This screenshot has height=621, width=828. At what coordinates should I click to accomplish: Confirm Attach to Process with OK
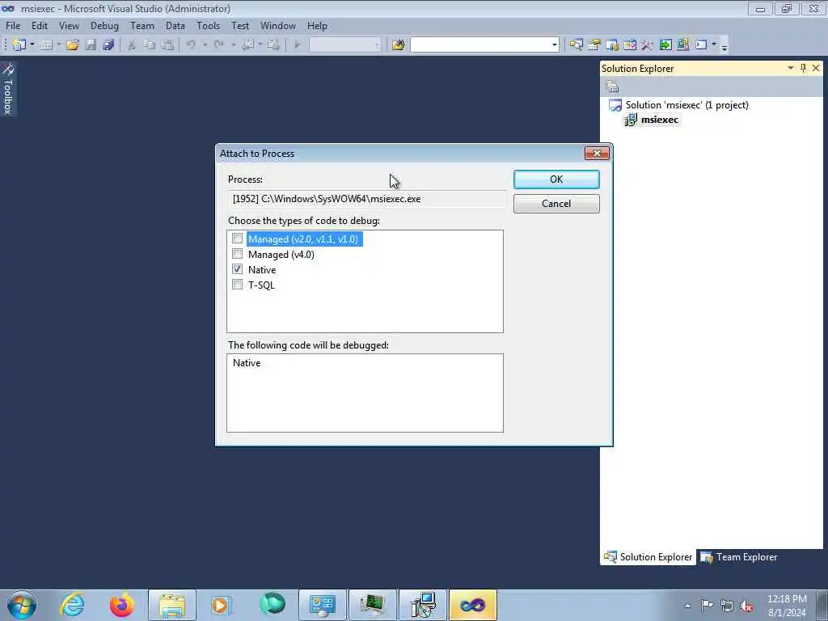pyautogui.click(x=556, y=180)
